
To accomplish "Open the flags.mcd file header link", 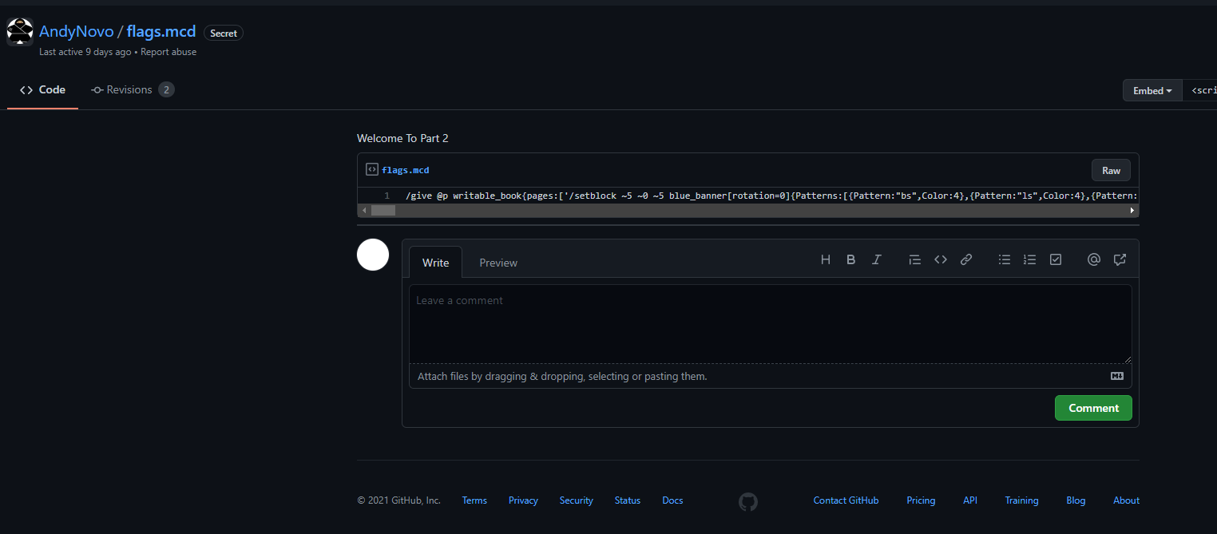I will (x=406, y=170).
